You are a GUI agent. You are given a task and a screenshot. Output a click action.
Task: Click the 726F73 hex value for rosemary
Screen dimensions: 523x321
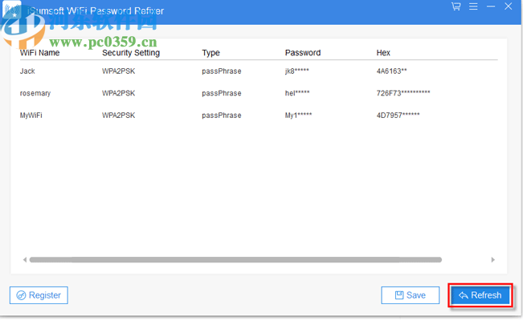tap(403, 93)
